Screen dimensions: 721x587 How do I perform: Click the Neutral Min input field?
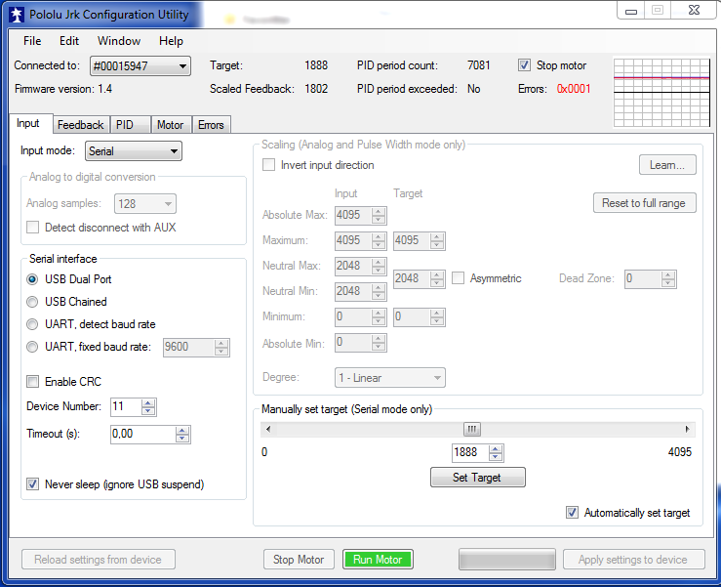point(353,291)
